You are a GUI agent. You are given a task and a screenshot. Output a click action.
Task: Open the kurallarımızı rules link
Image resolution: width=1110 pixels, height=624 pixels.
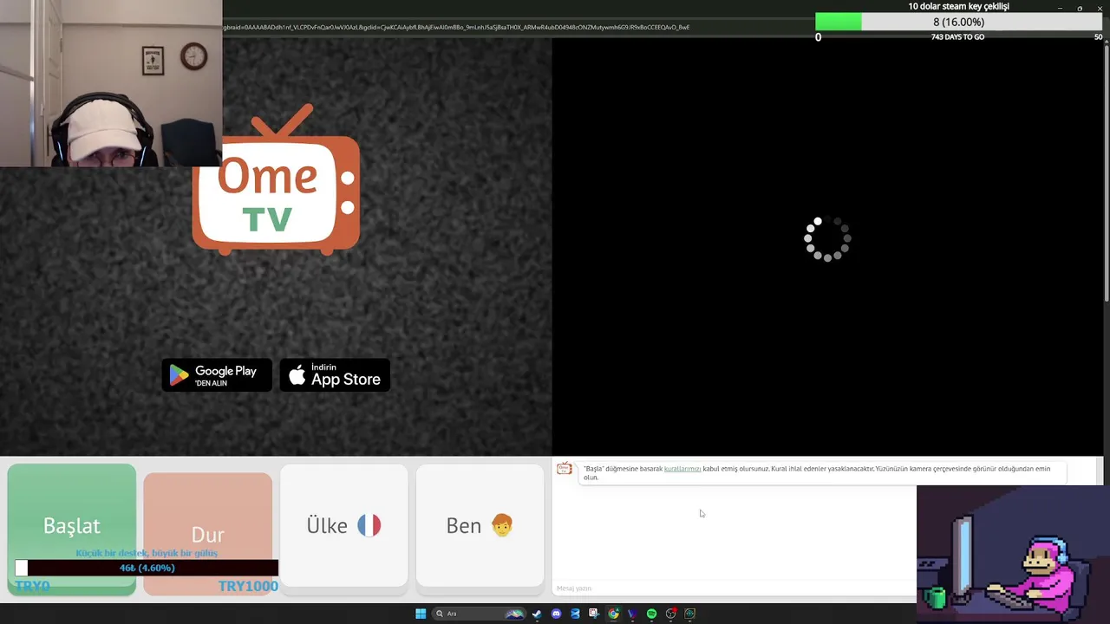pos(682,469)
